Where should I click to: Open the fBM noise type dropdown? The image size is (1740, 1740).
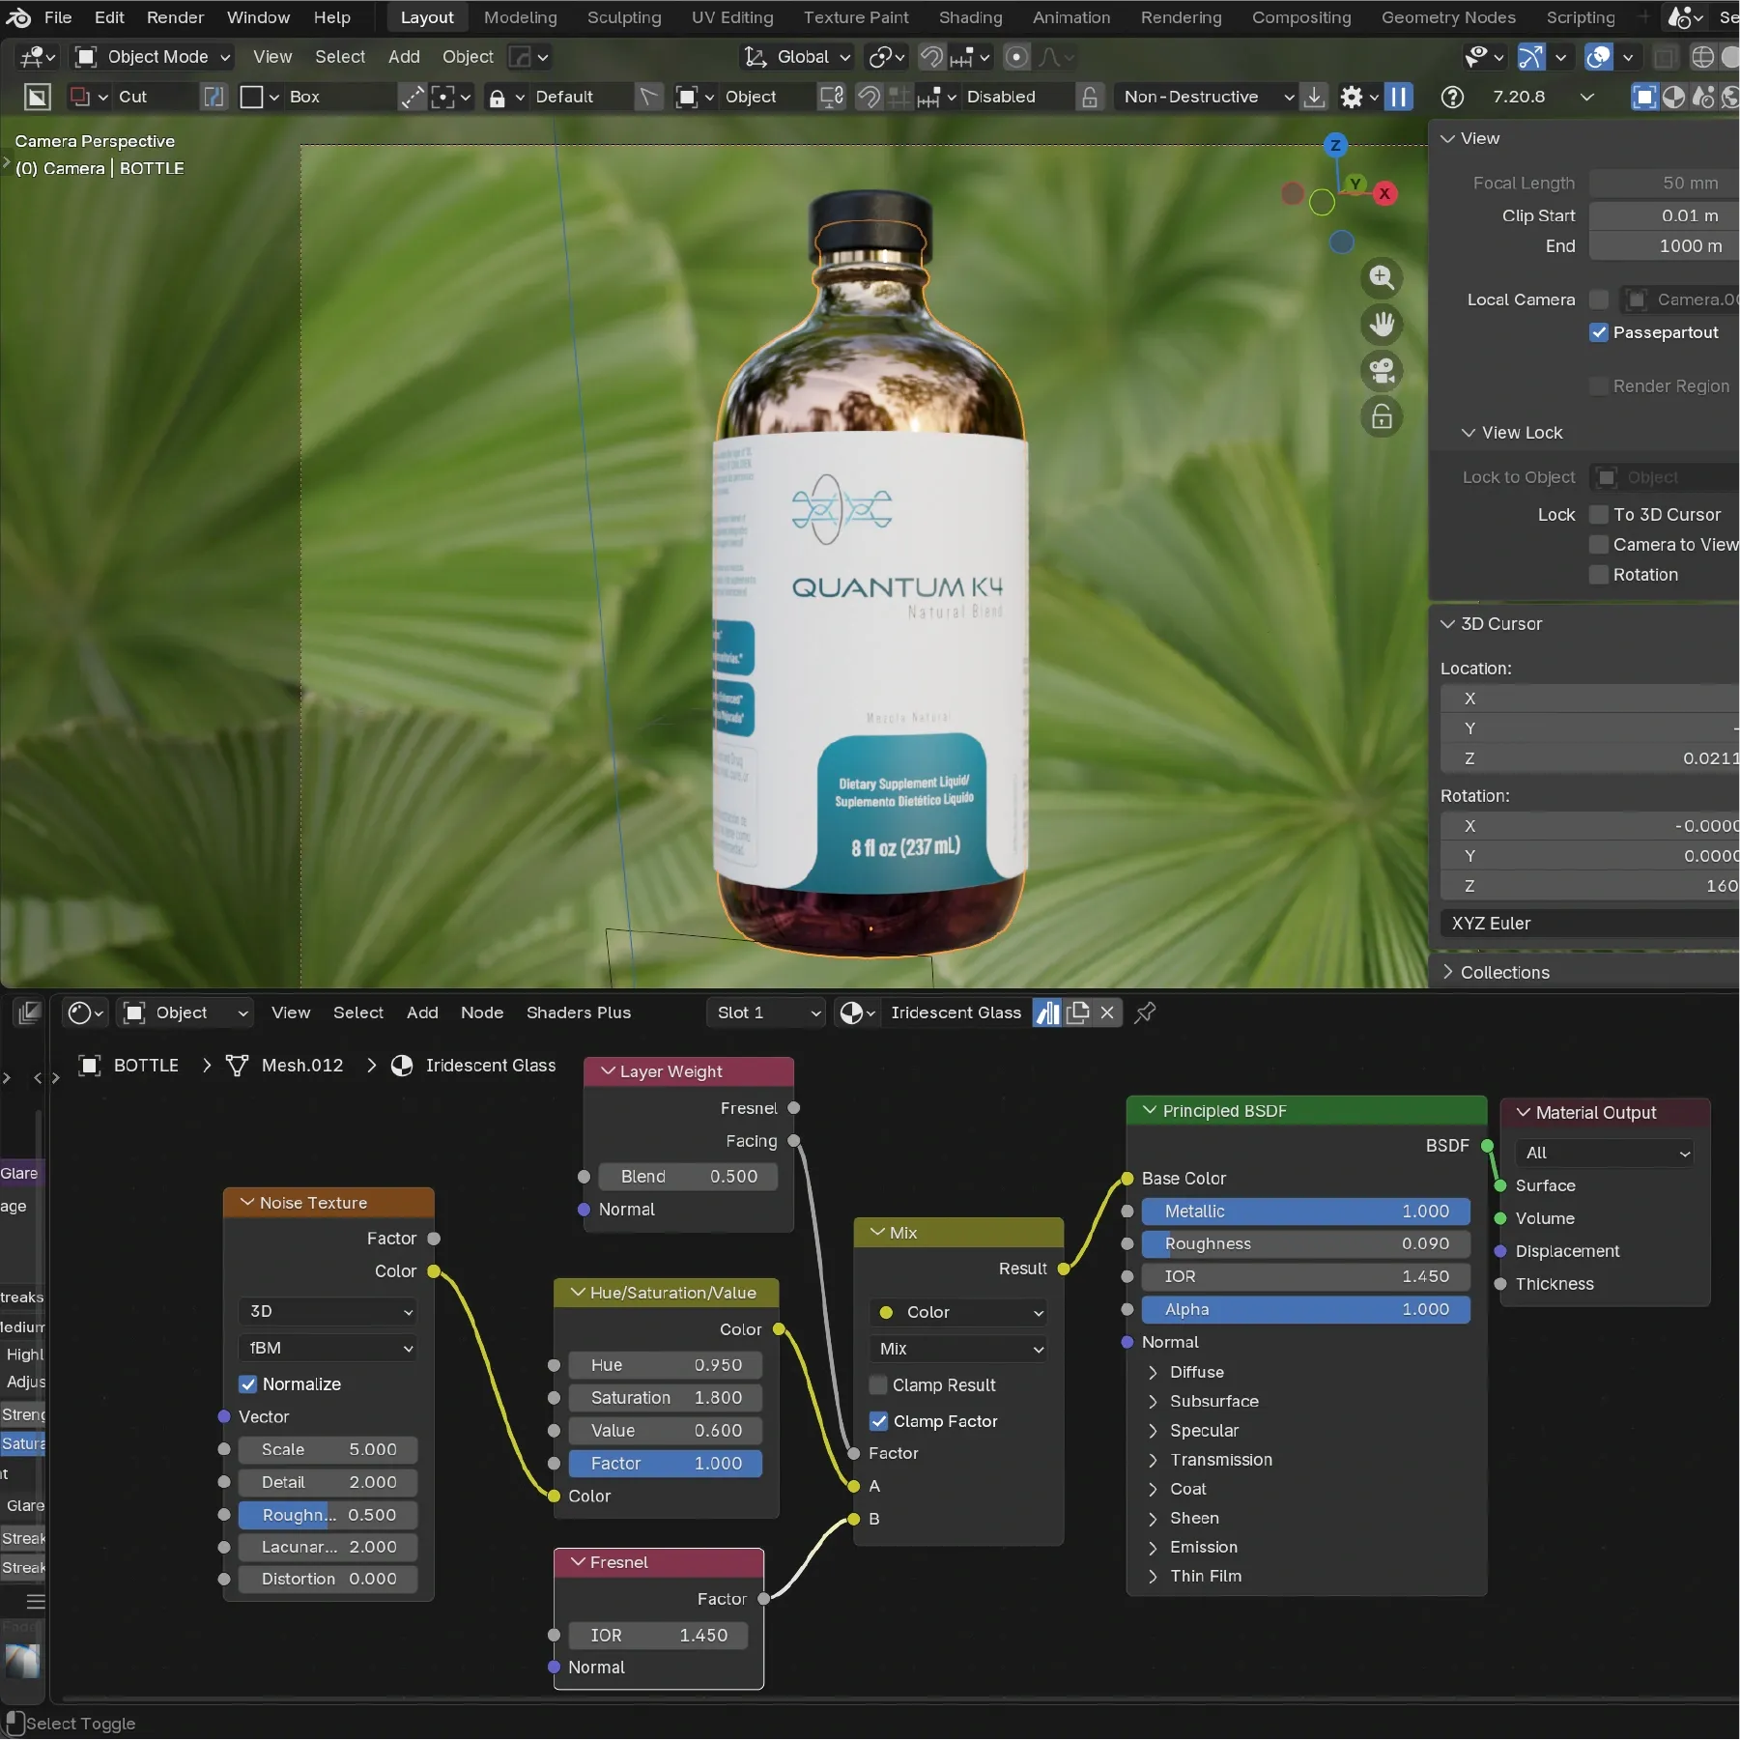[x=328, y=1348]
